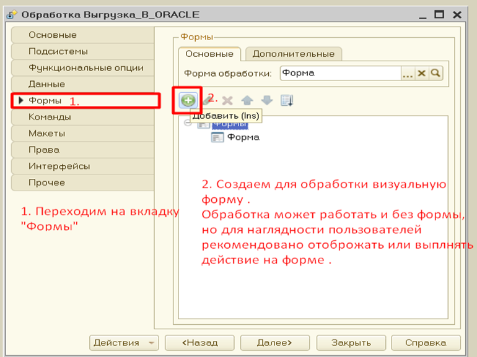Open the Данные section
The width and height of the screenshot is (477, 357).
(x=82, y=84)
